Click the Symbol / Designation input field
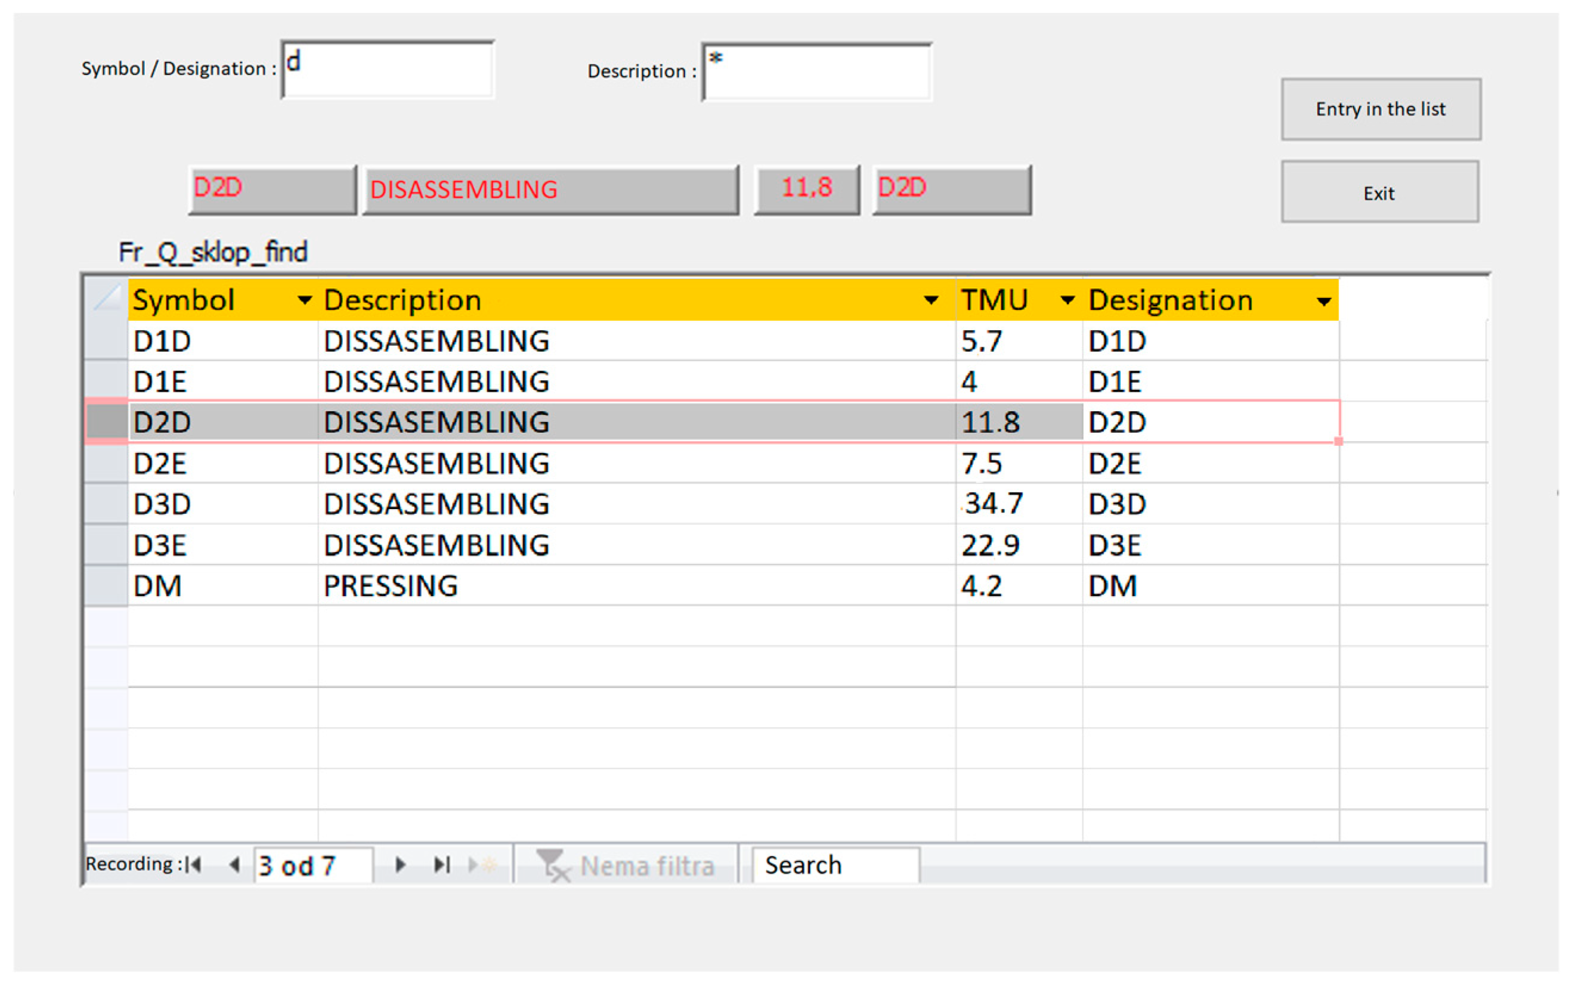The width and height of the screenshot is (1575, 993). 388,70
